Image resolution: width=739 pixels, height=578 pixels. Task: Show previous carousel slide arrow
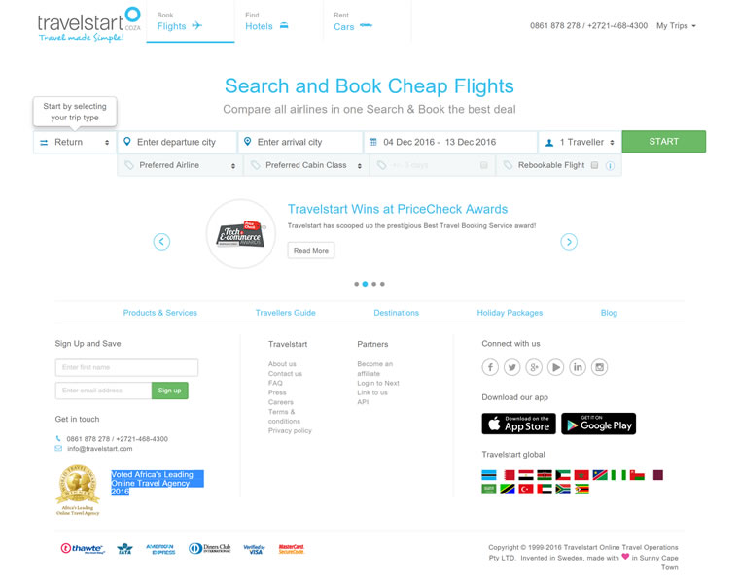[161, 242]
